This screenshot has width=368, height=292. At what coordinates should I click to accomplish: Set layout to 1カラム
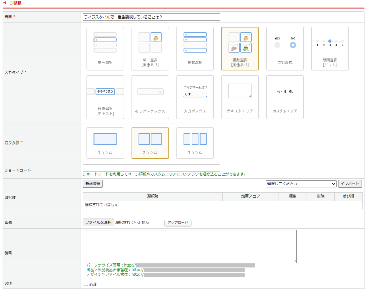click(x=105, y=143)
